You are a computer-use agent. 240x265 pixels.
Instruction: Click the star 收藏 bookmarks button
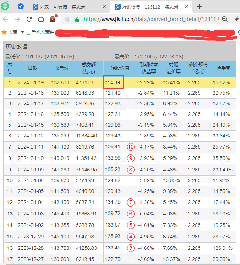(10, 32)
